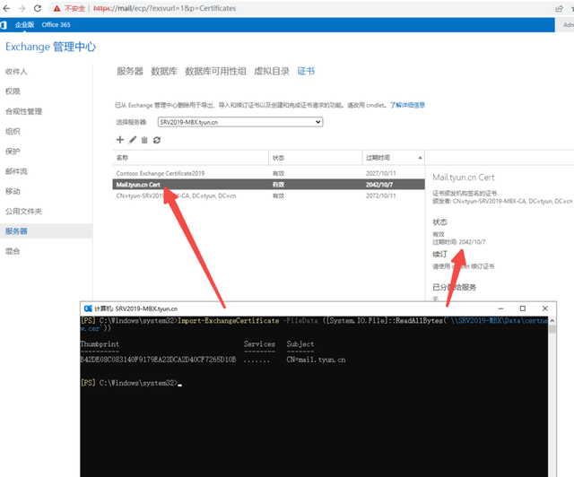Select Mail.tyun.cn Cert row
The height and width of the screenshot is (477, 574).
(268, 185)
